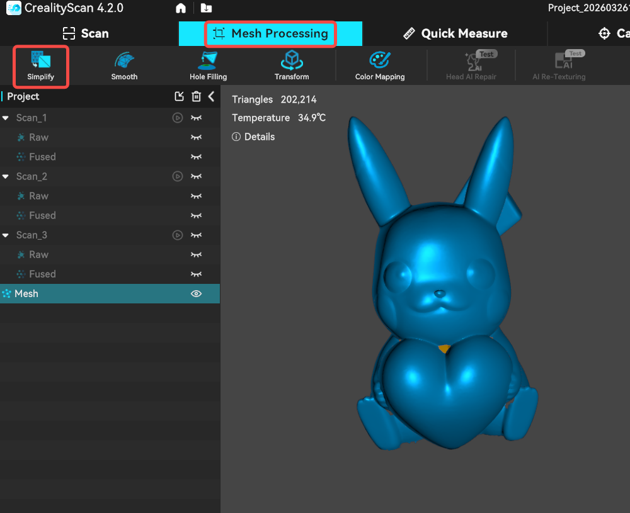Switch to the Quick Measure tab
Viewport: 630px width, 513px height.
point(455,33)
